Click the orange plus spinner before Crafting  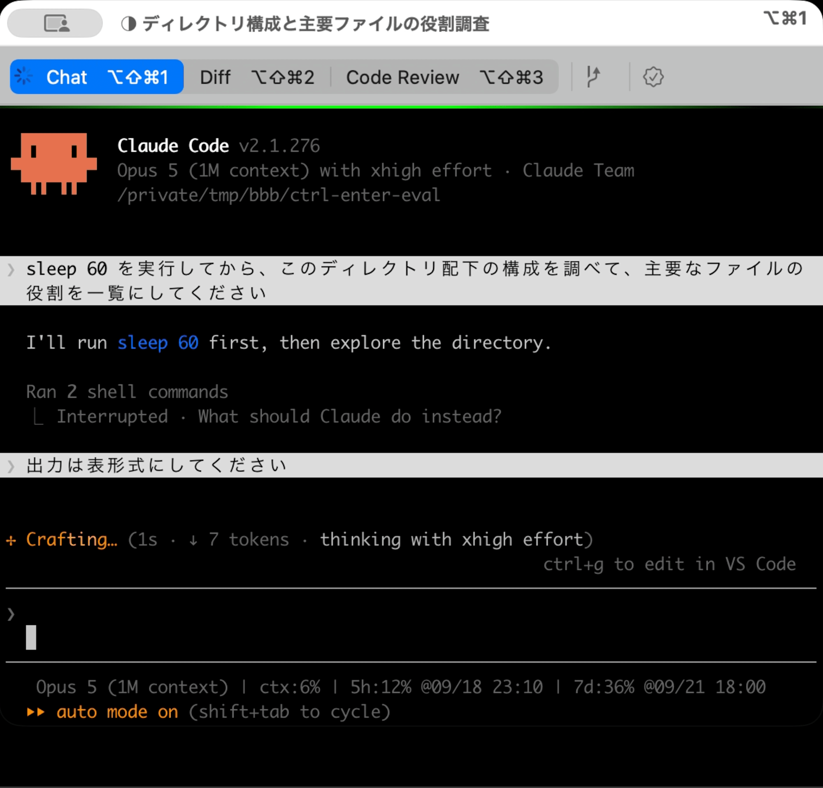(x=12, y=540)
